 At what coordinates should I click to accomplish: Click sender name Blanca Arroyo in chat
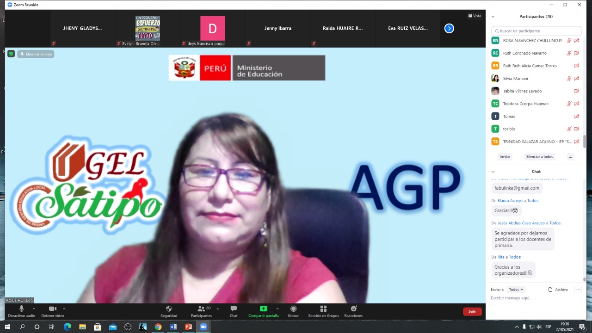(510, 201)
